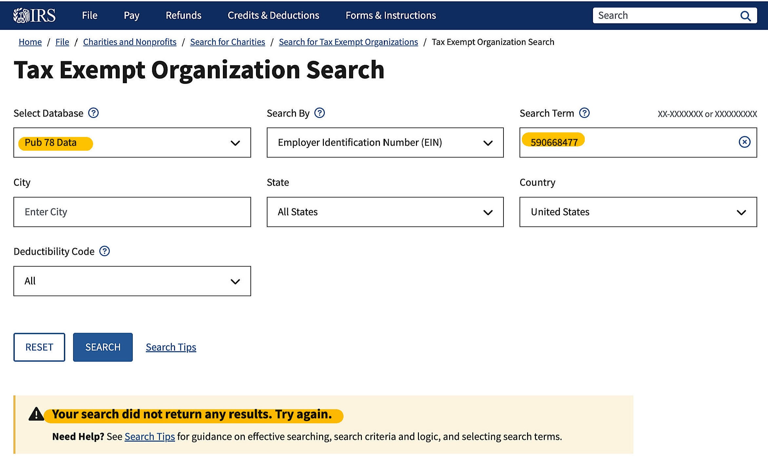Click into the Enter City field
The image size is (768, 460).
(132, 212)
